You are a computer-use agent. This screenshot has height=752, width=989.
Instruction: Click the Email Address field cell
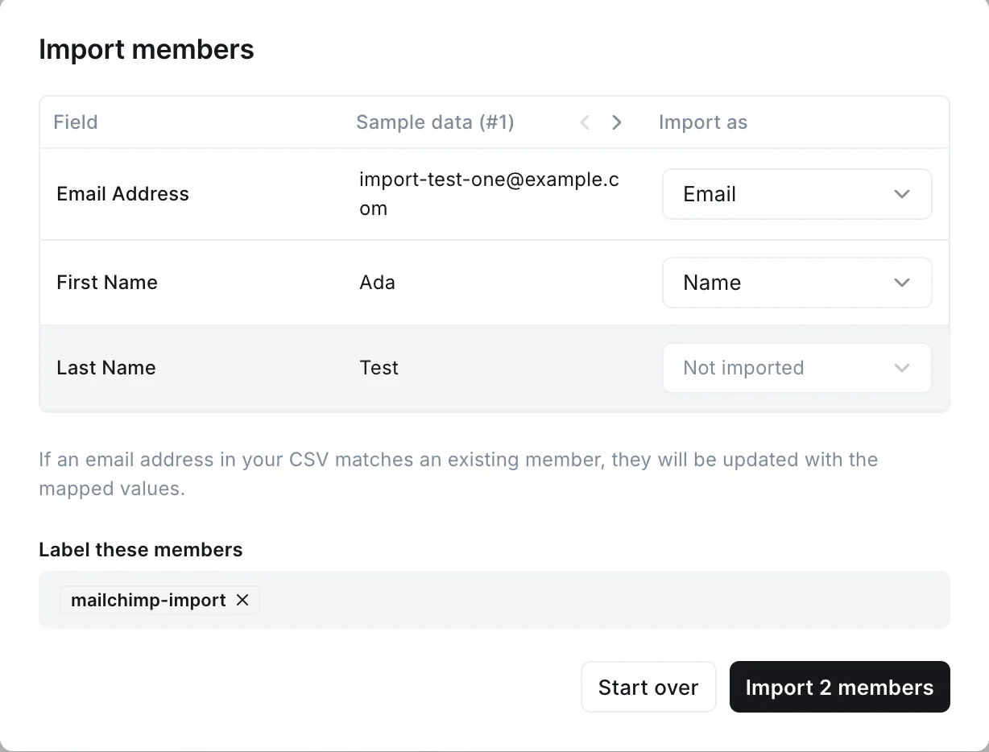point(122,194)
